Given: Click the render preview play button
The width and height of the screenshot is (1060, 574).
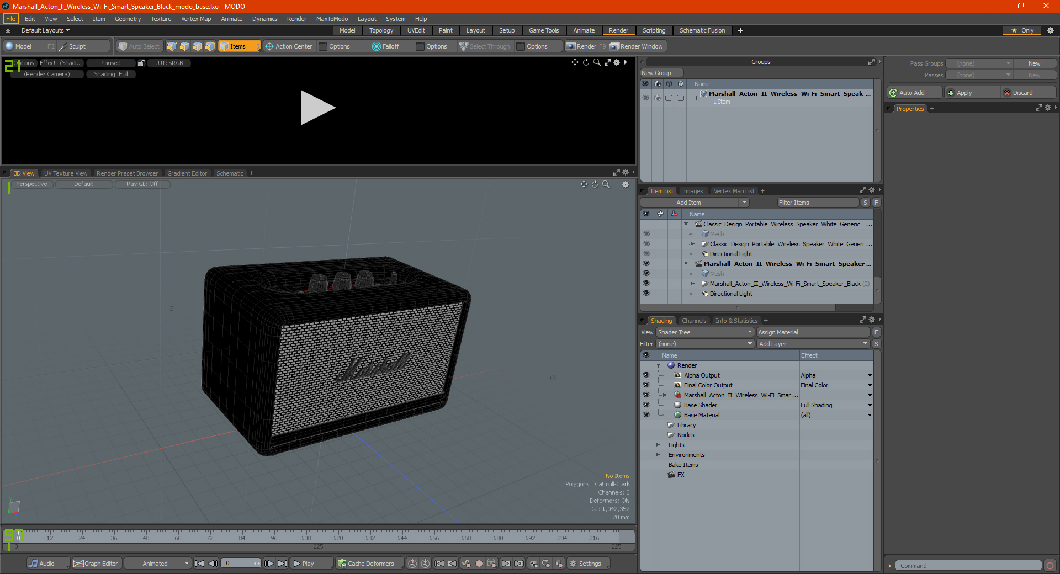Looking at the screenshot, I should tap(317, 108).
